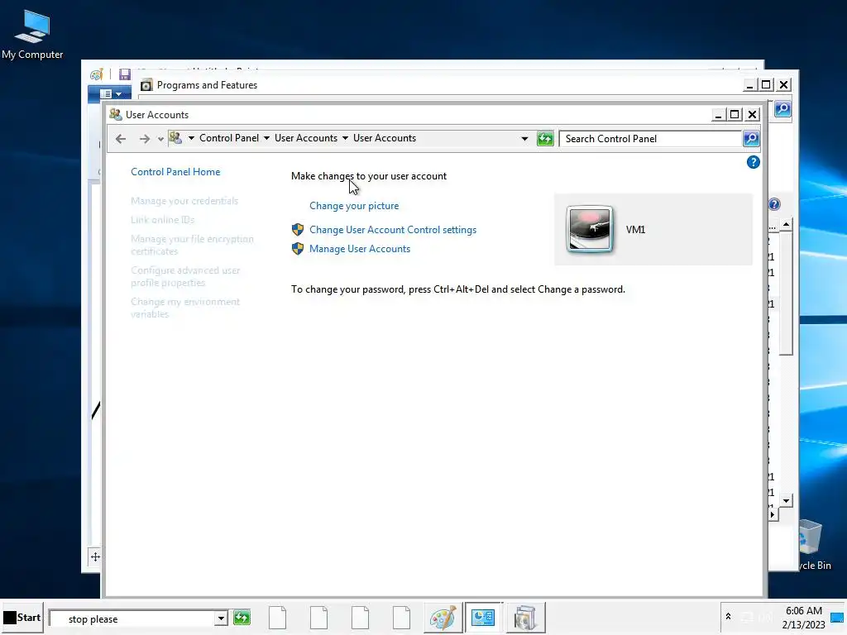The image size is (847, 635).
Task: Switch to Programs and Features taskbar button
Action: [525, 618]
